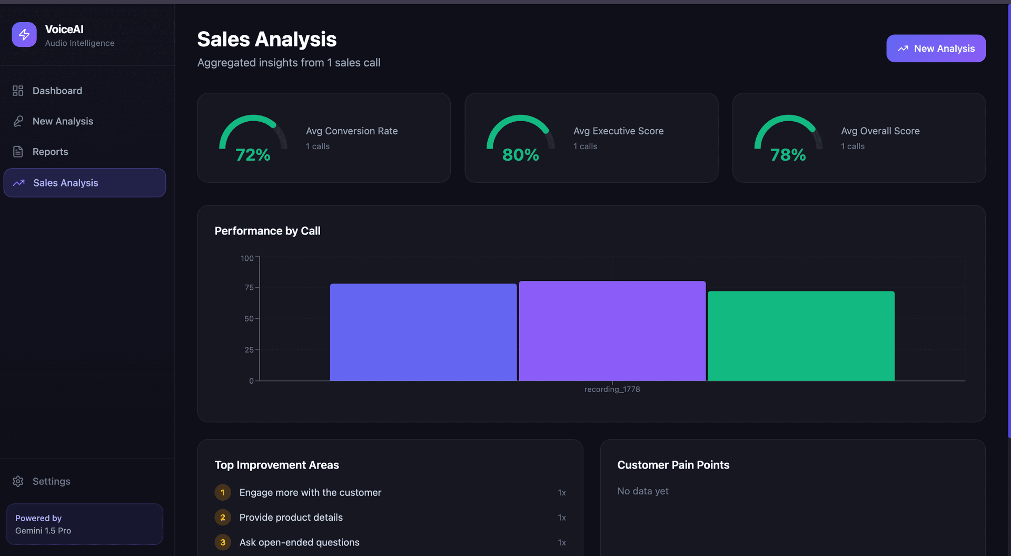Image resolution: width=1011 pixels, height=556 pixels.
Task: Click the green bar in performance chart
Action: 801,336
